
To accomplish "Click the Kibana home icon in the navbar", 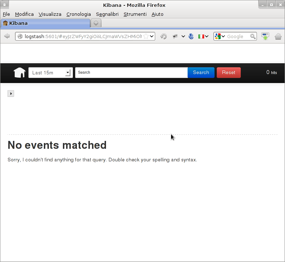I will pos(20,73).
